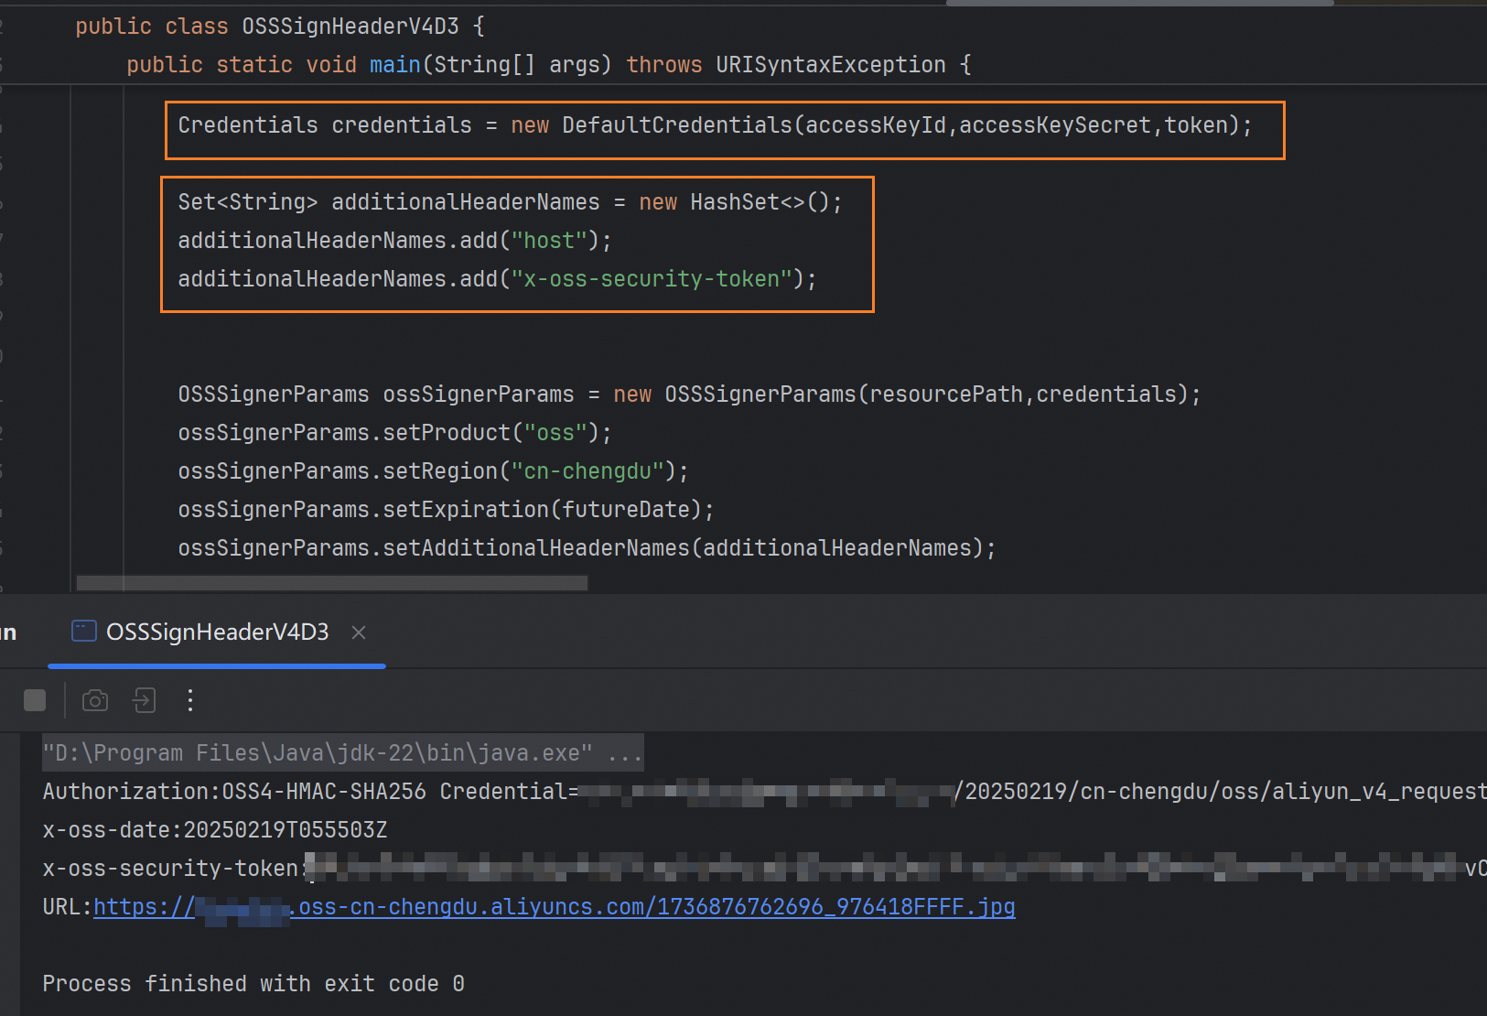Image resolution: width=1487 pixels, height=1016 pixels.
Task: Open the three-dot More options menu
Action: [190, 700]
